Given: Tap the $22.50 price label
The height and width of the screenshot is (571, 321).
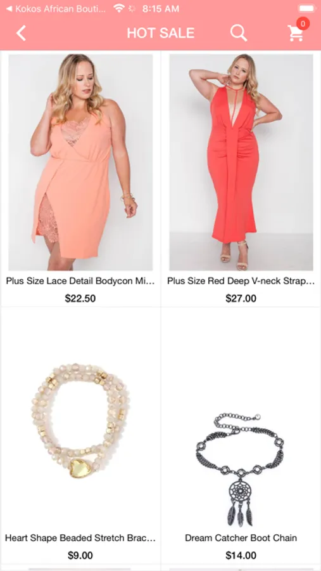Looking at the screenshot, I should click(x=80, y=299).
